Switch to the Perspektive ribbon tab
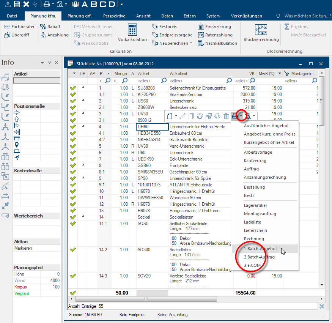This screenshot has height=323, width=332. pos(114,16)
